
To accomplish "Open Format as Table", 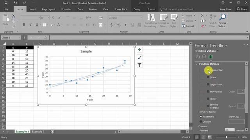I will click(163, 21).
